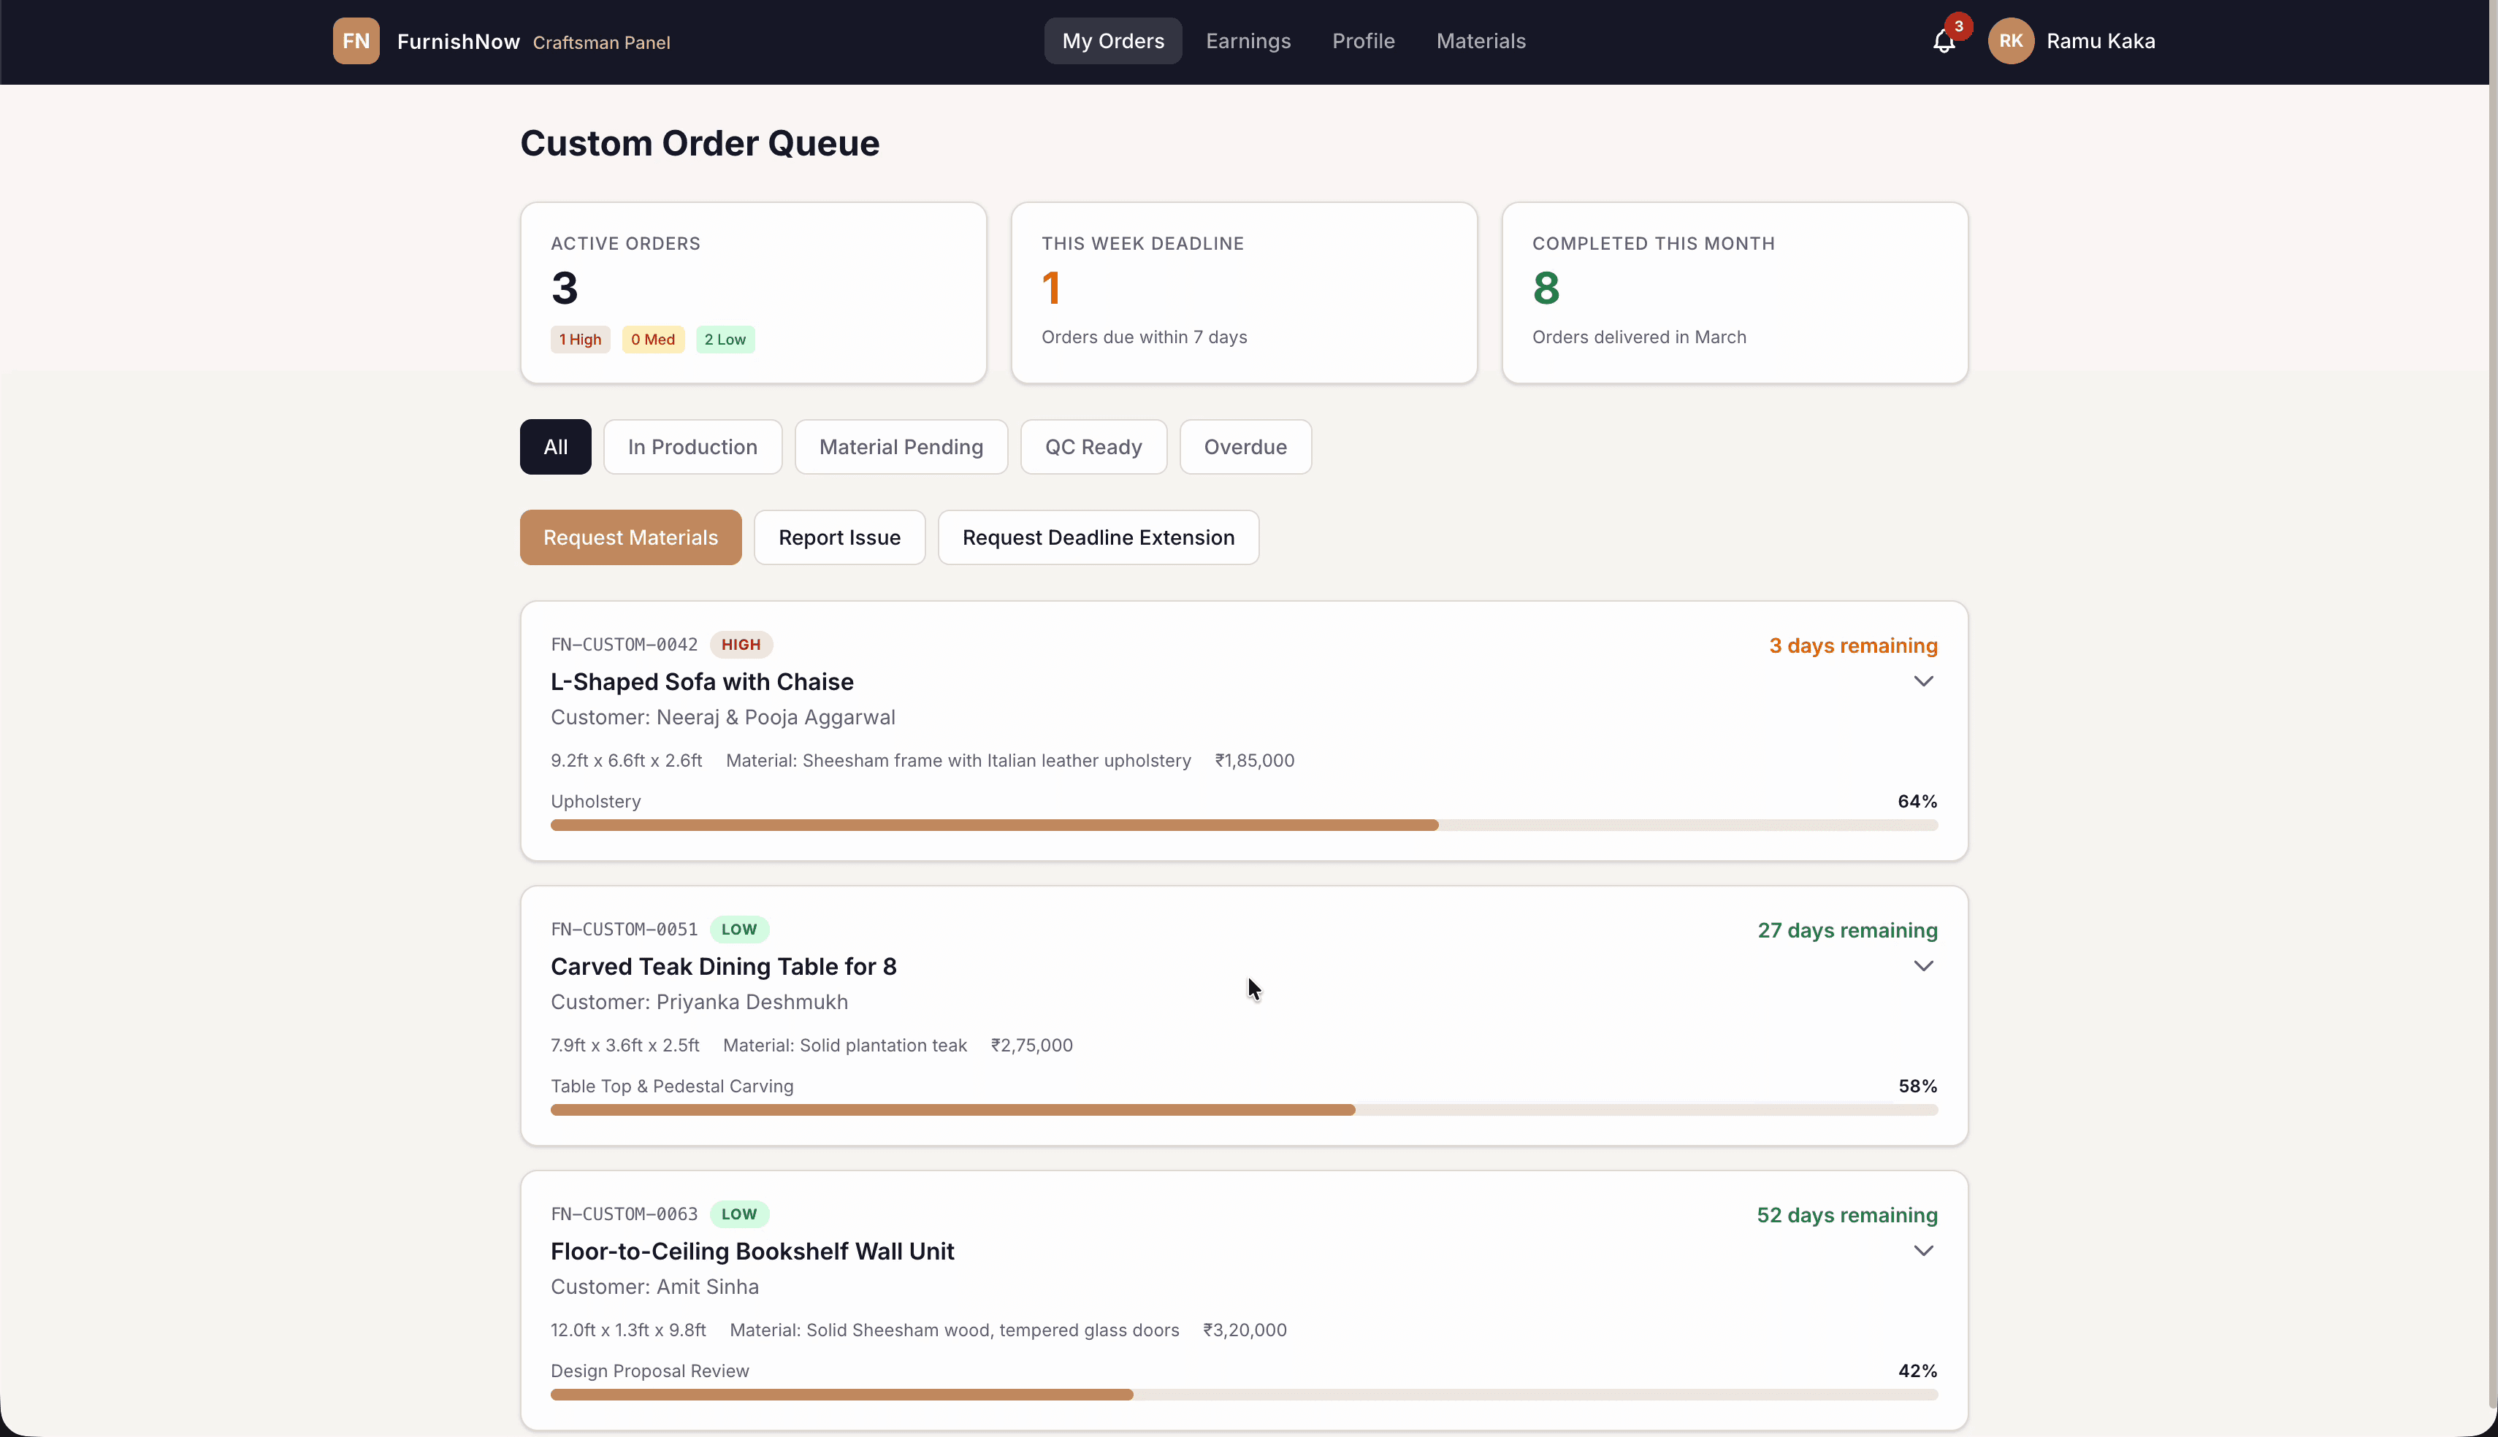Click the '1 High' badge under Active Orders
2498x1437 pixels.
[x=579, y=339]
